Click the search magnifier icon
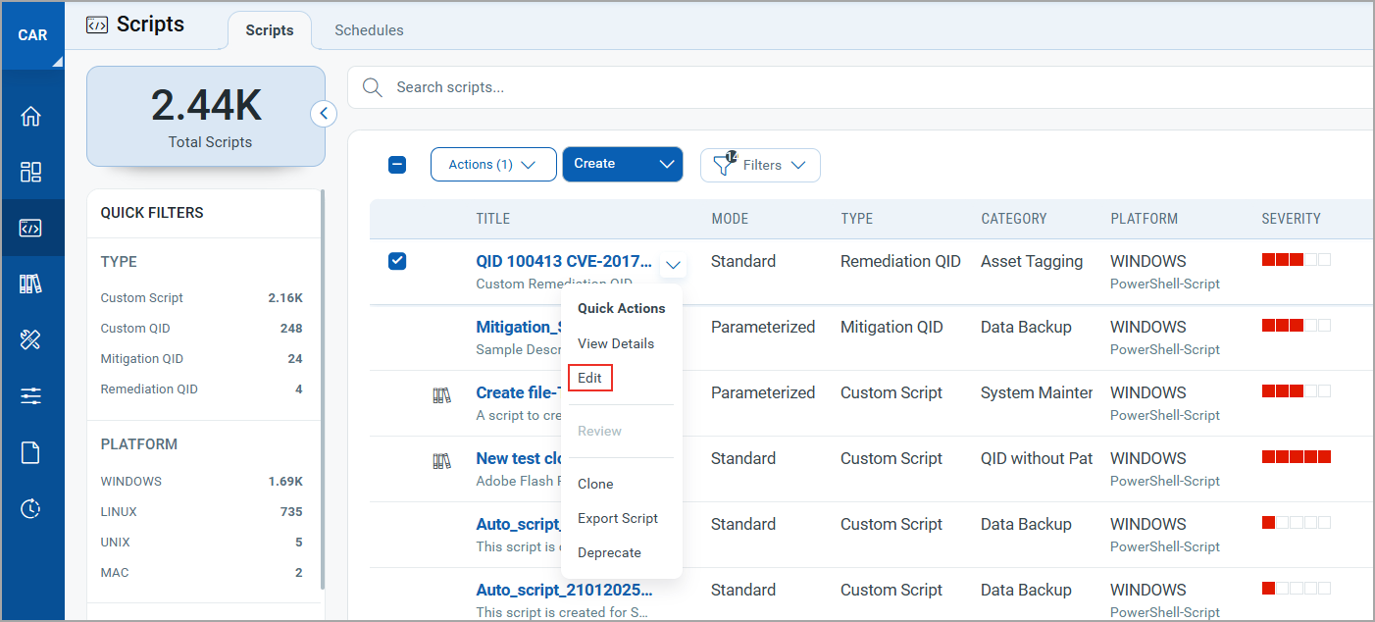 (x=373, y=87)
